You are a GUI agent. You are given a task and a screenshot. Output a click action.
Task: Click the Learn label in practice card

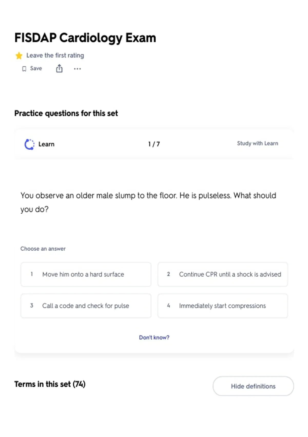coord(46,144)
